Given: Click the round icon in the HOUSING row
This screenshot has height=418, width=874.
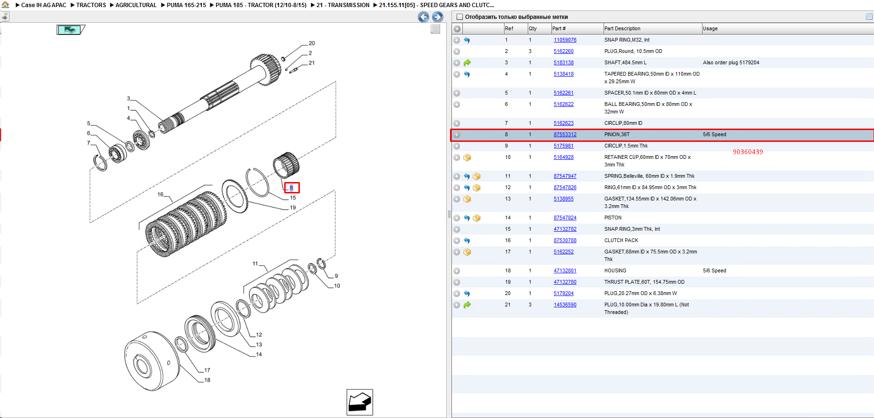Looking at the screenshot, I should click(x=457, y=271).
